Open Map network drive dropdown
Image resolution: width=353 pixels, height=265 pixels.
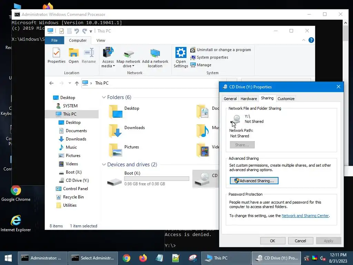[x=128, y=58]
